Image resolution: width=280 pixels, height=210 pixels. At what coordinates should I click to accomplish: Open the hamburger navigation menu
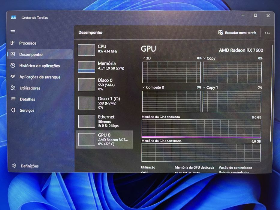(x=13, y=32)
